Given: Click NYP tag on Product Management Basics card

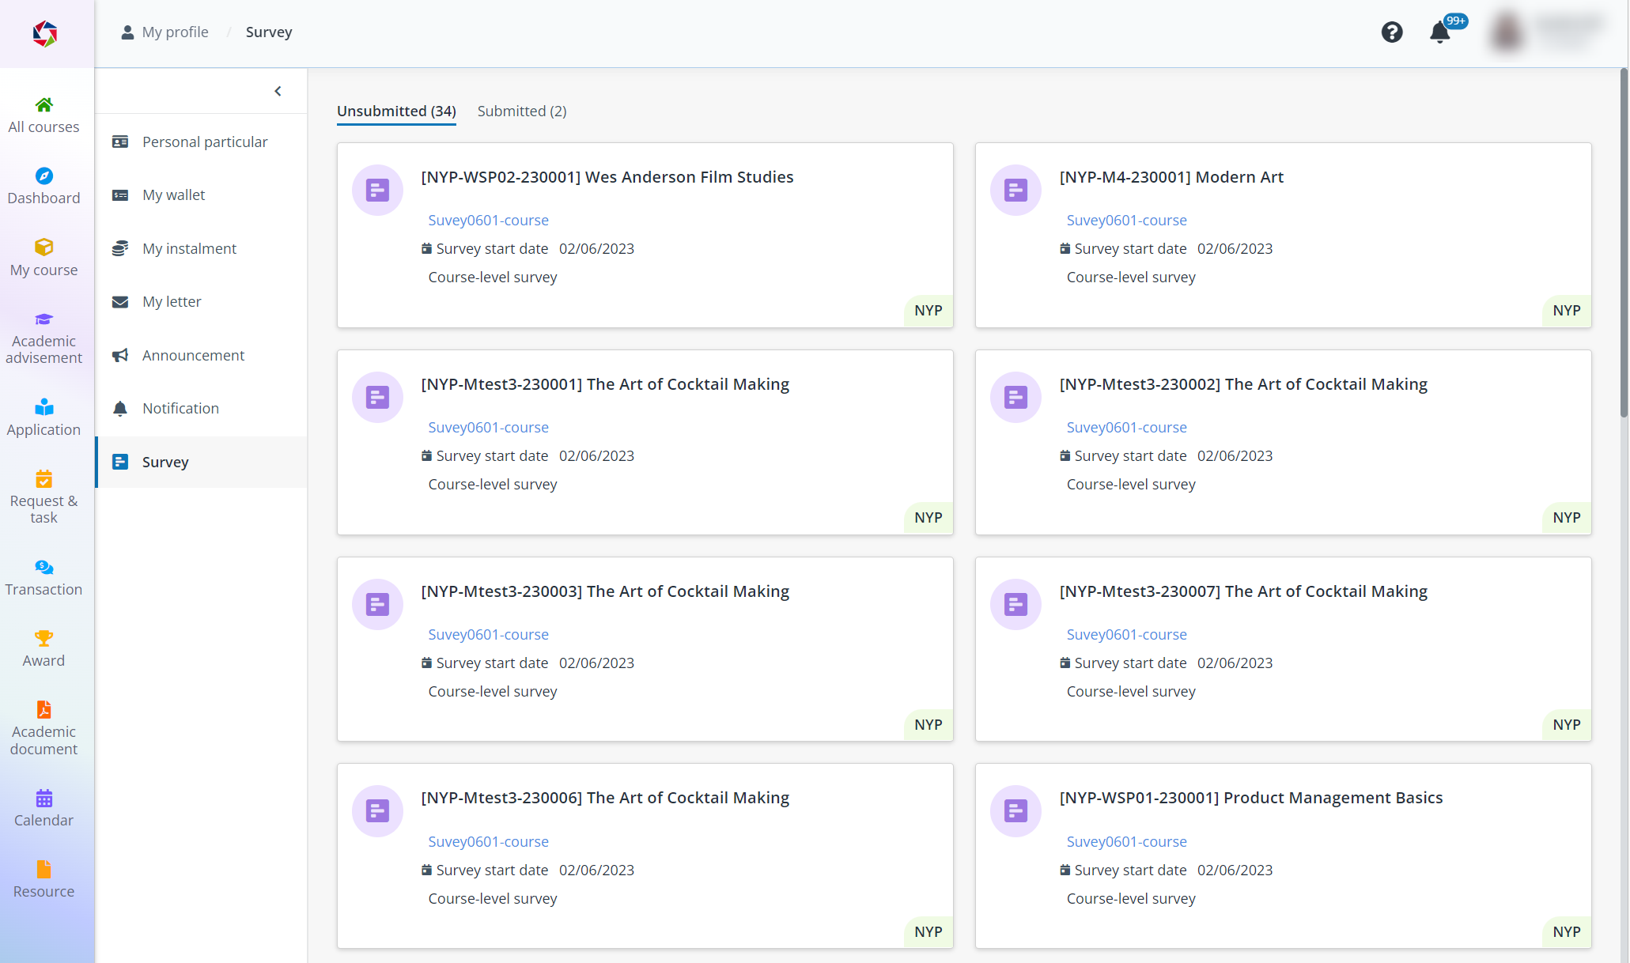Looking at the screenshot, I should (1567, 932).
